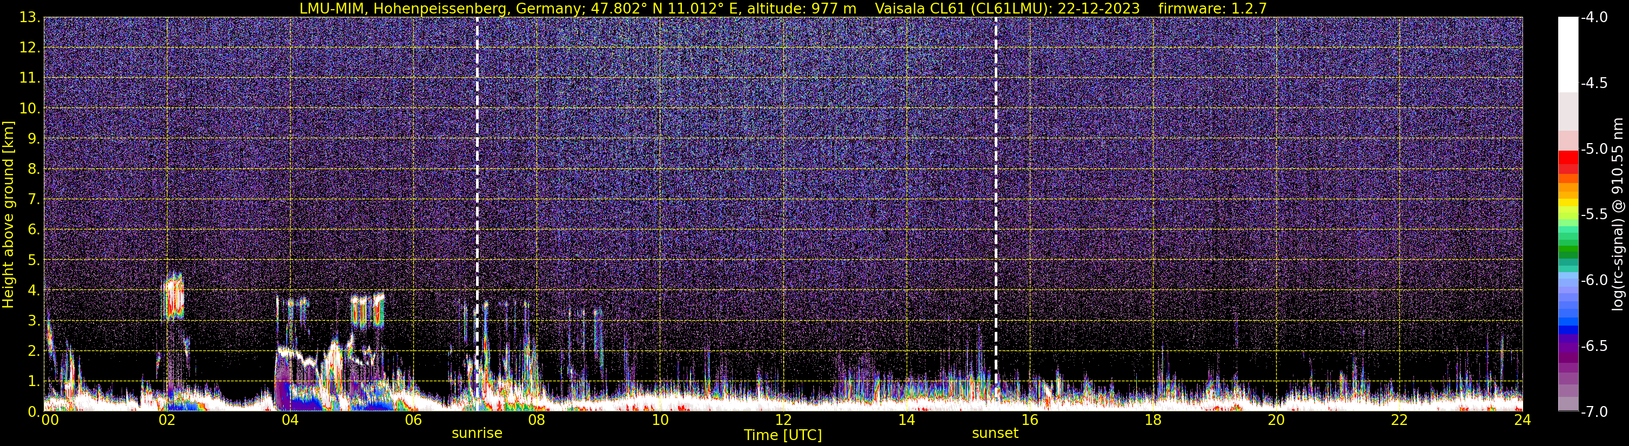Click the time axis tick label 10
1629x446 pixels.
pyautogui.click(x=660, y=420)
